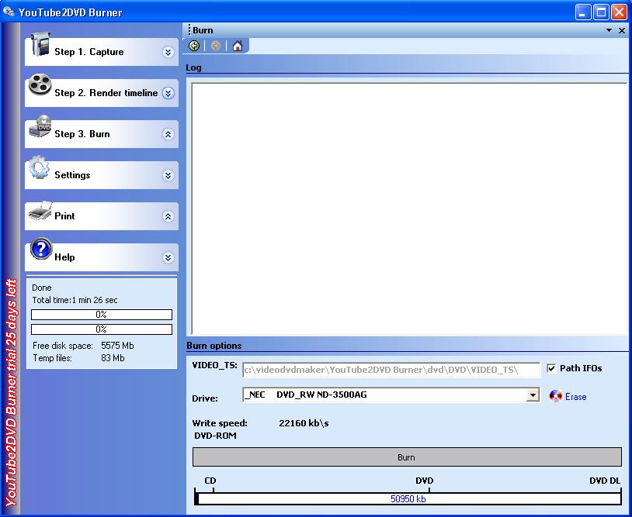Click the printer Print icon

coord(40,210)
